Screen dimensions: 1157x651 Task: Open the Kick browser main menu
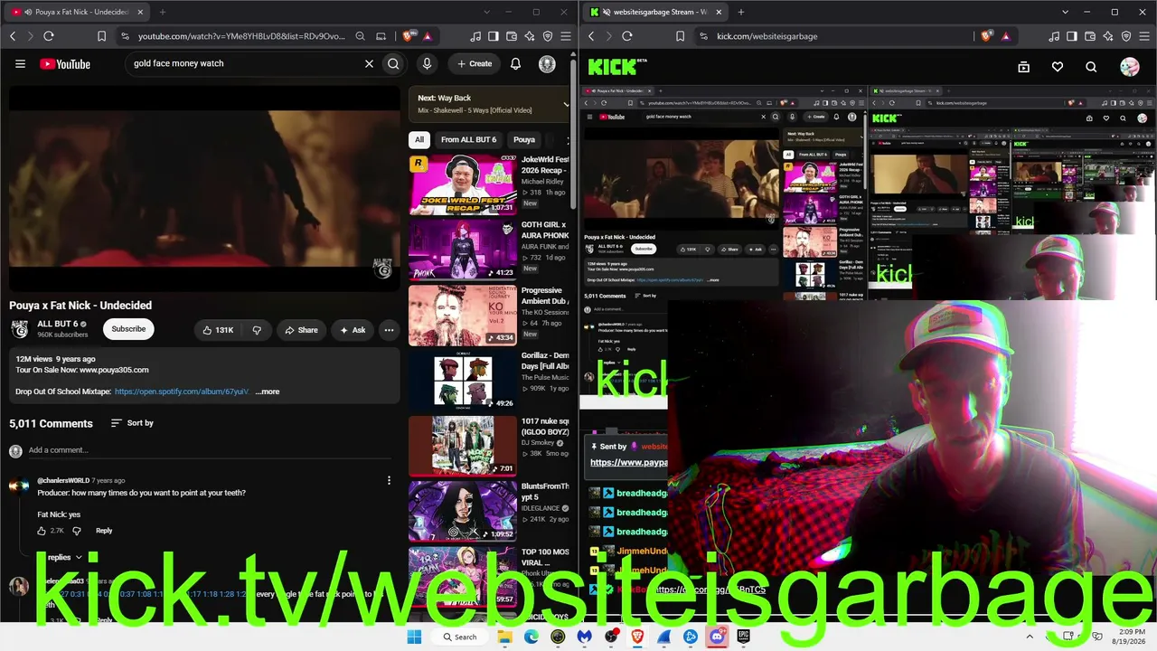coord(1144,36)
